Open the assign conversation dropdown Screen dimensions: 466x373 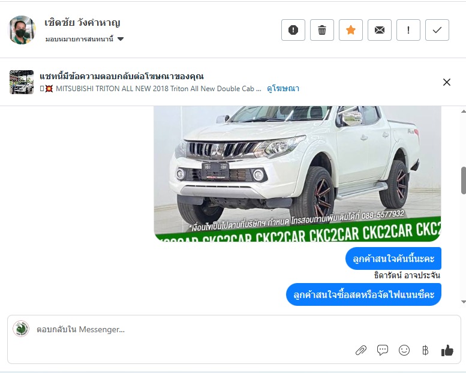[85, 39]
